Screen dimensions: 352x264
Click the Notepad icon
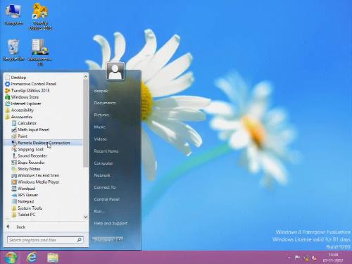[14, 201]
